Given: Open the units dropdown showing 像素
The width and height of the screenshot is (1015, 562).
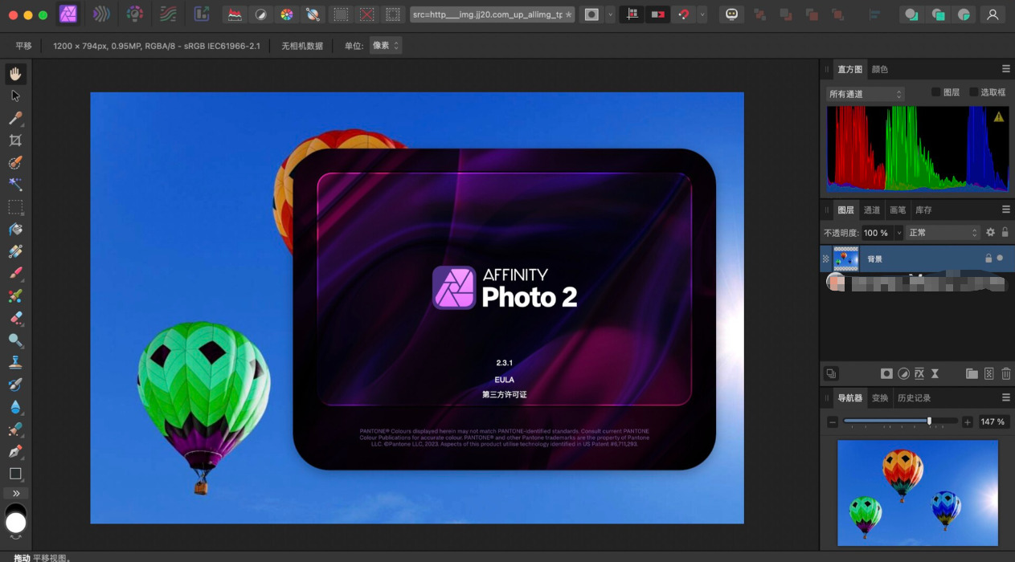Looking at the screenshot, I should pos(386,46).
